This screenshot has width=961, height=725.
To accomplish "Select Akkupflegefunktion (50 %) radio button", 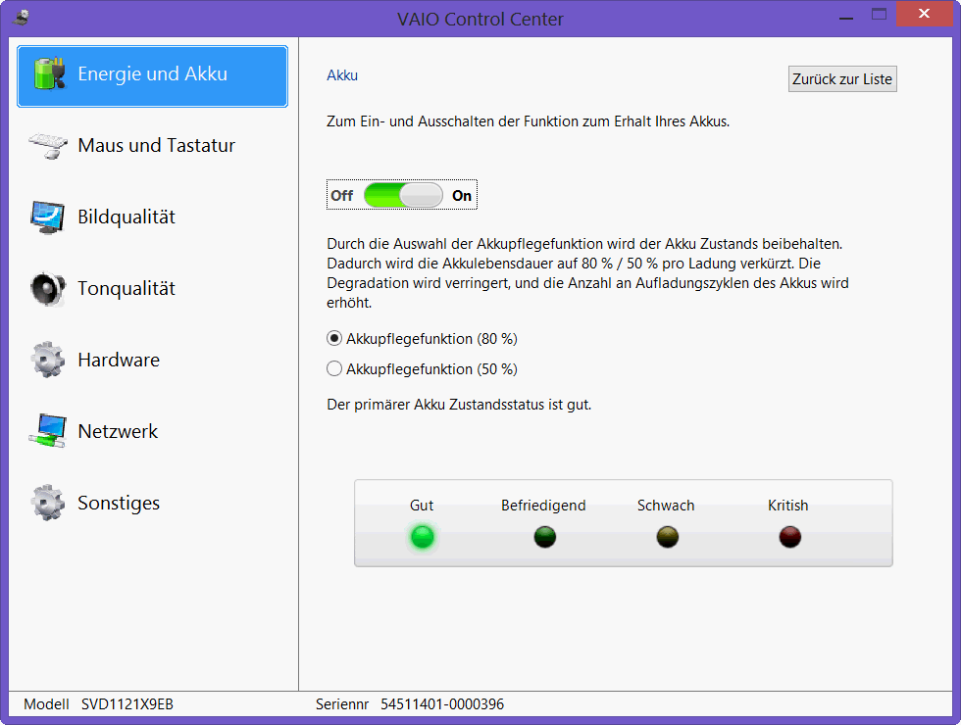I will pyautogui.click(x=334, y=368).
